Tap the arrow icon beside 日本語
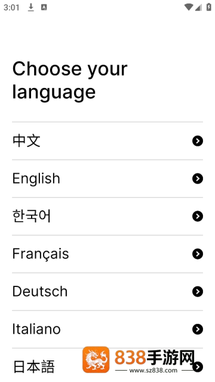215x382 pixels. [x=198, y=366]
